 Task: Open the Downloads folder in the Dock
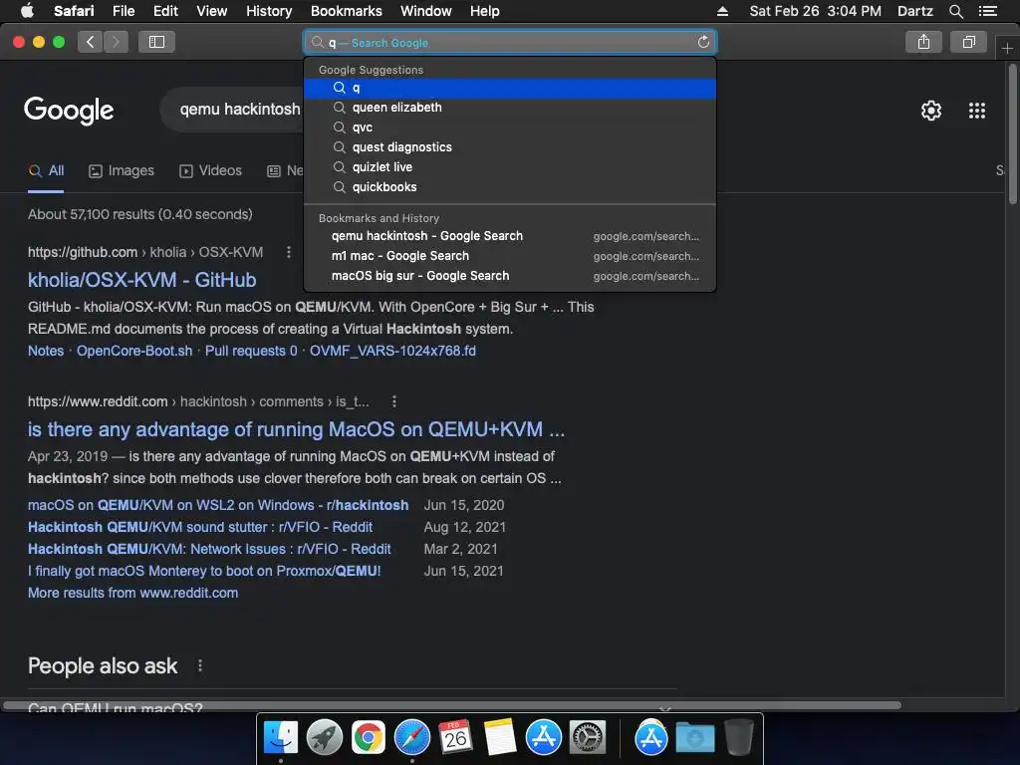point(694,738)
